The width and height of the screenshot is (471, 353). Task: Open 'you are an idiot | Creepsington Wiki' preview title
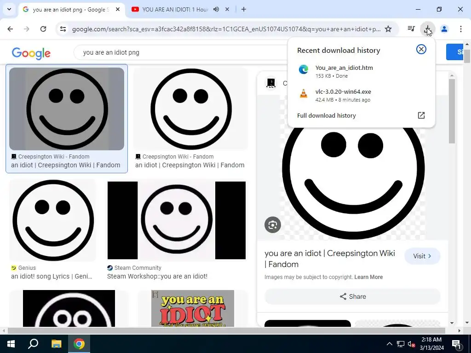coord(329,259)
